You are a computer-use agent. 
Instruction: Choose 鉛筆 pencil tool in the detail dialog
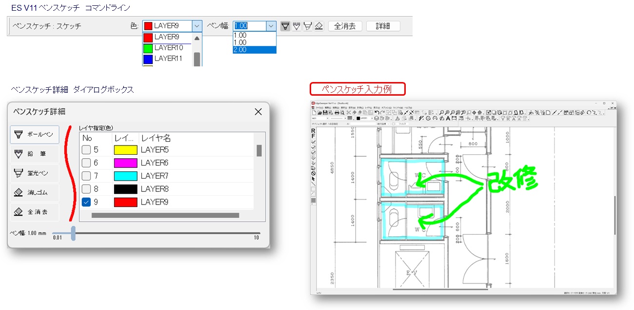pyautogui.click(x=35, y=154)
